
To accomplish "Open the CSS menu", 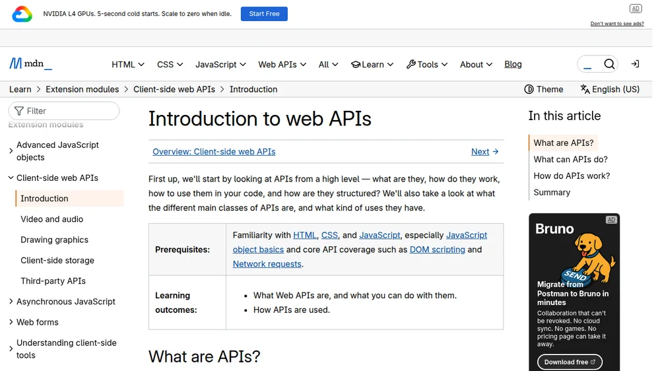I will click(170, 65).
